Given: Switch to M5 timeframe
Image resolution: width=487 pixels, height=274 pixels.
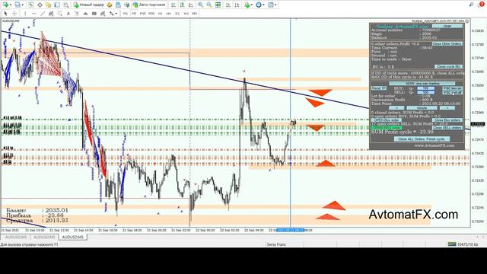Looking at the screenshot, I should pos(134,14).
